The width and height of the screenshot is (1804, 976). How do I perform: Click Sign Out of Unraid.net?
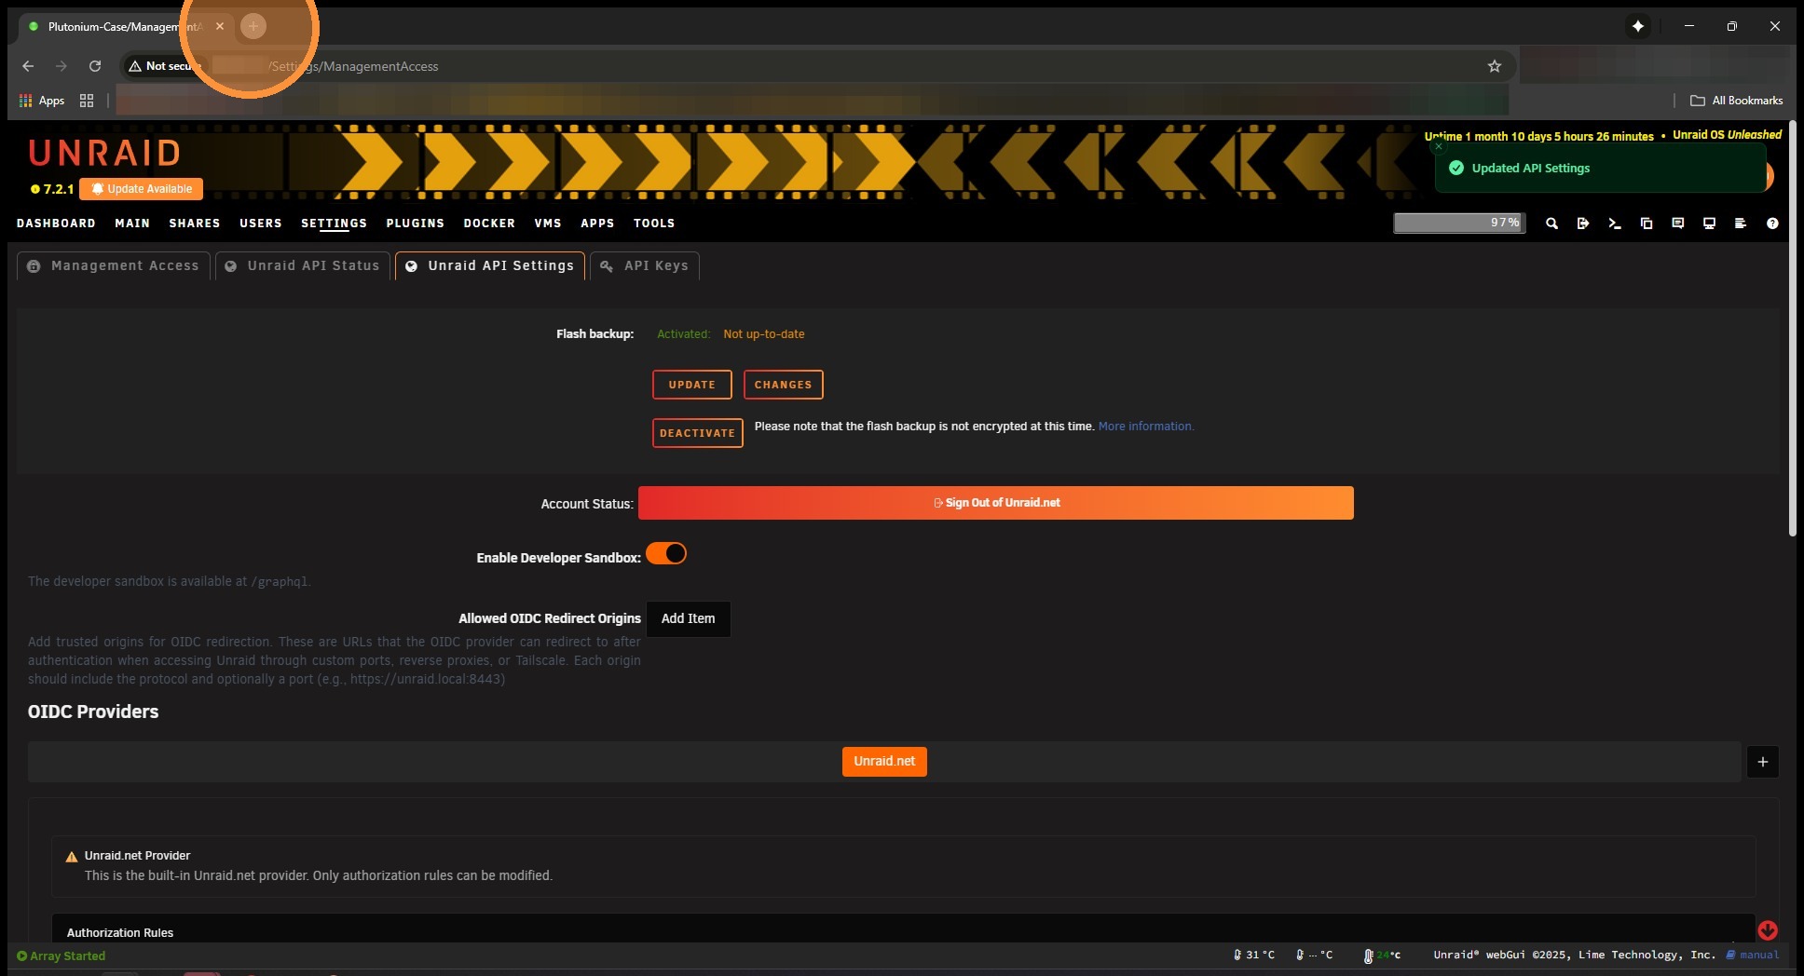[996, 503]
